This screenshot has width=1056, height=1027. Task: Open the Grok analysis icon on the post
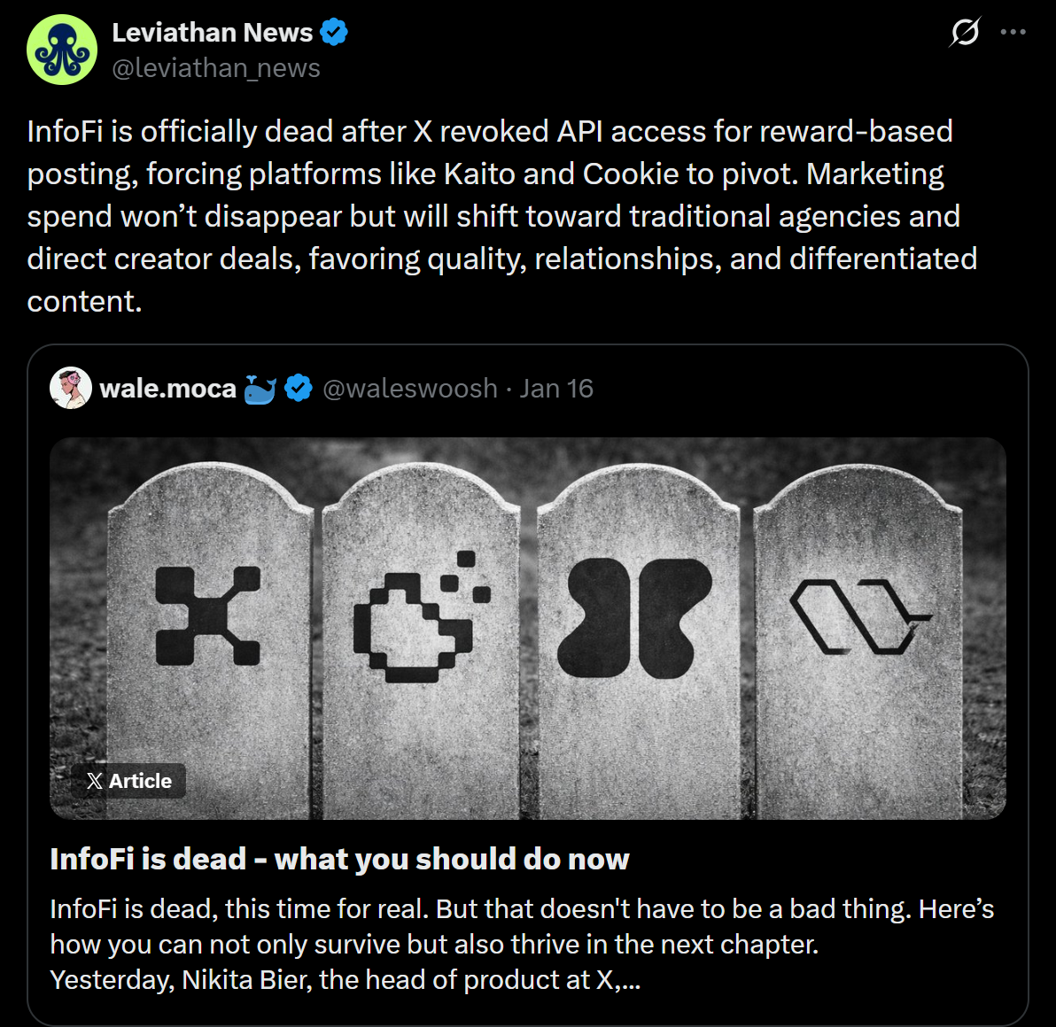[966, 31]
